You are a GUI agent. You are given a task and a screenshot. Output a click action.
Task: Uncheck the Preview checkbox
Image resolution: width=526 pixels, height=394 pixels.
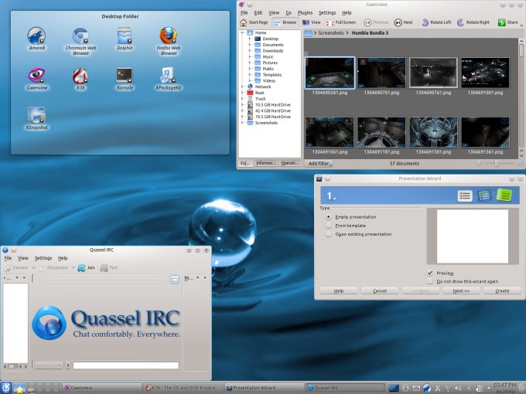pyautogui.click(x=430, y=273)
